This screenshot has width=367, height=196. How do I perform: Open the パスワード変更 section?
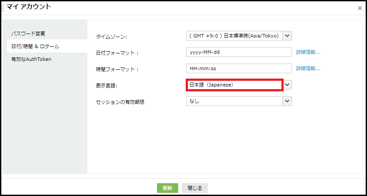coord(28,34)
